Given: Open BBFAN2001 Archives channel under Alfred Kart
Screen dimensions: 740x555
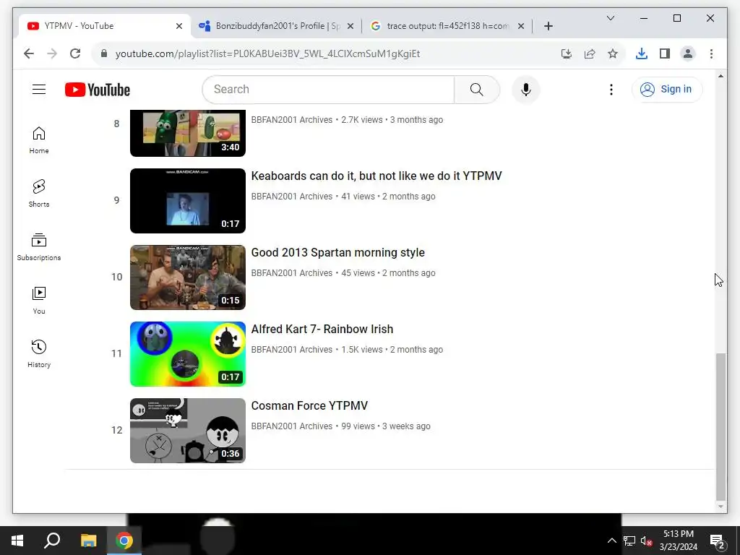Looking at the screenshot, I should [x=292, y=350].
